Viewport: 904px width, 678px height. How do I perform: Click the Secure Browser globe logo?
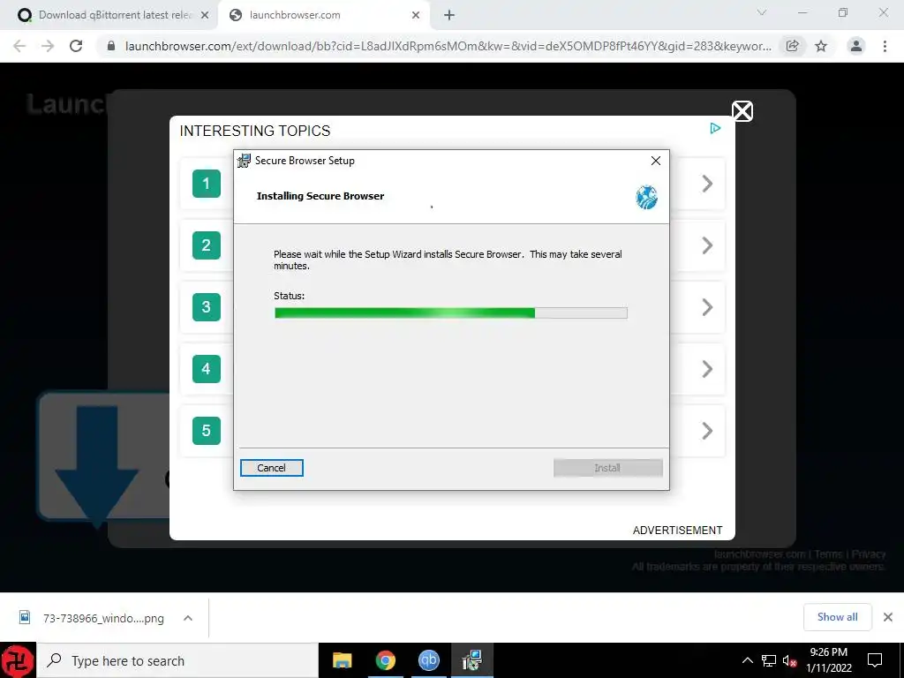click(646, 197)
